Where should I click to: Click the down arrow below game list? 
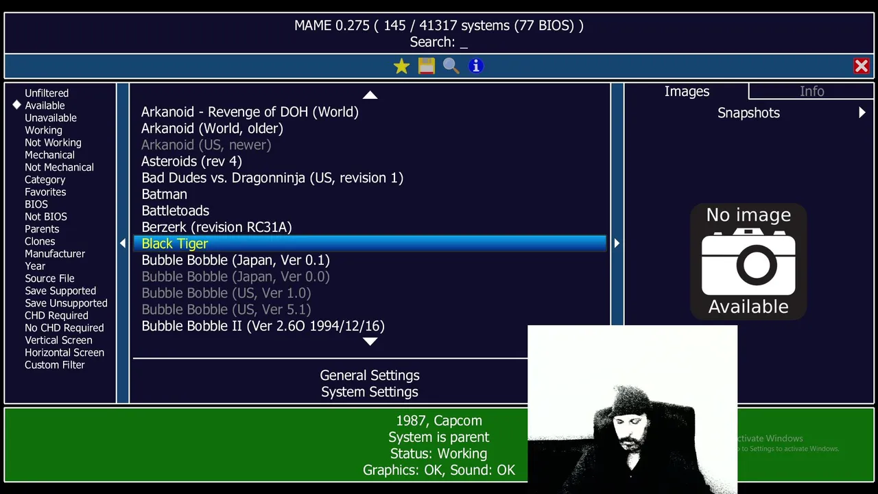[370, 341]
